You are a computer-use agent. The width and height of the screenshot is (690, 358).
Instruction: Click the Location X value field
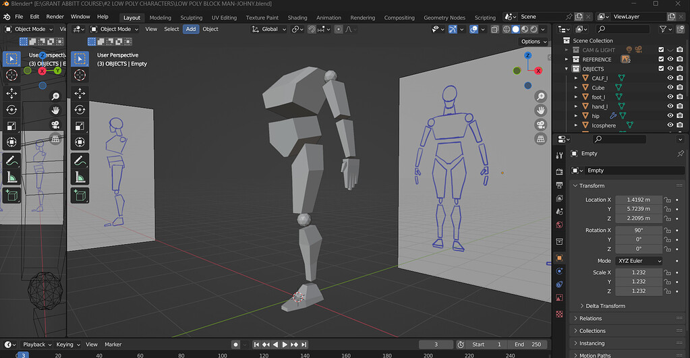pos(638,200)
